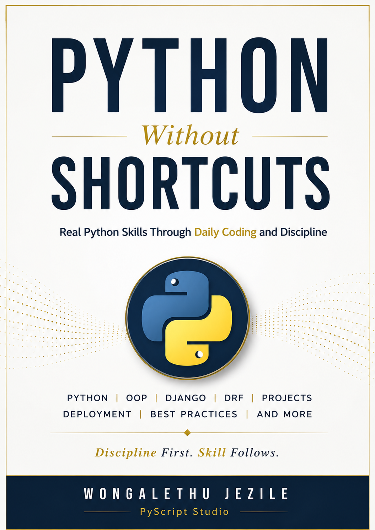The width and height of the screenshot is (375, 530).
Task: Click the italic gold word 'Without'
Action: coord(190,135)
